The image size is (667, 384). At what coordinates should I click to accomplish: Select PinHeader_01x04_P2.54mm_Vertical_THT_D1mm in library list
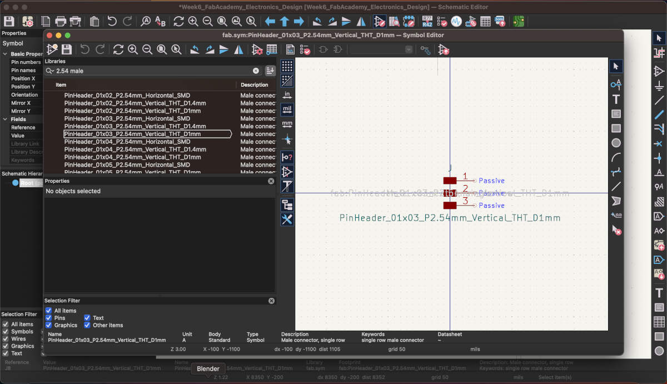click(x=132, y=157)
